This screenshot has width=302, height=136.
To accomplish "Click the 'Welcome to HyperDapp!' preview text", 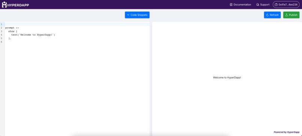I will (x=227, y=78).
